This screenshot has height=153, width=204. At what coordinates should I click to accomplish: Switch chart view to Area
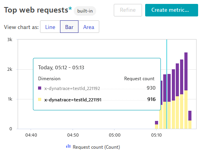[89, 27]
